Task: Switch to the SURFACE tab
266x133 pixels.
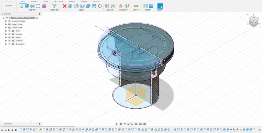Action: coord(34,2)
